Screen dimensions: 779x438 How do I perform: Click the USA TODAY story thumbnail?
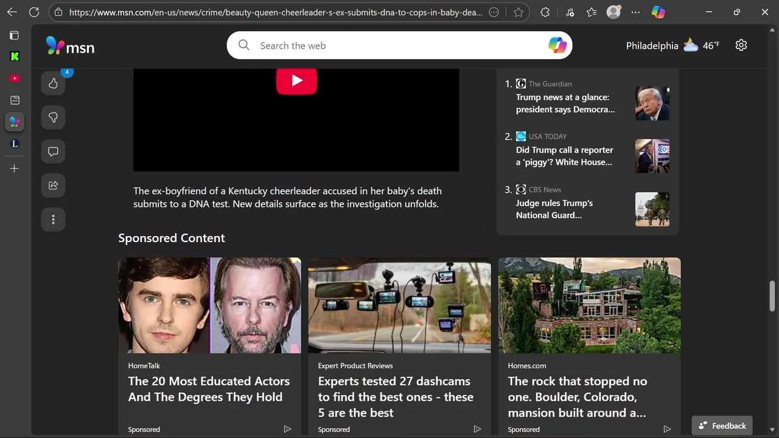652,156
